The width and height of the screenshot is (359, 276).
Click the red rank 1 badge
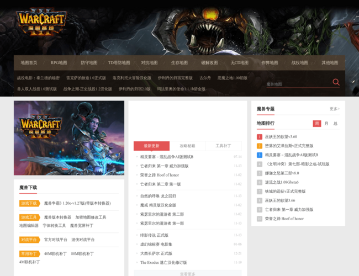coord(260,136)
